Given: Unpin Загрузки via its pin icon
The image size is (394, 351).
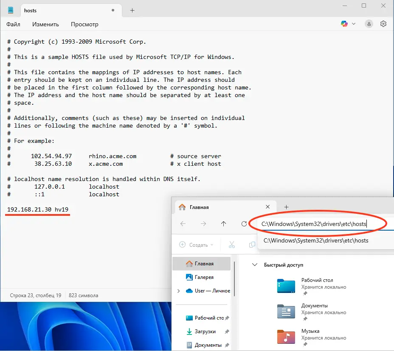Looking at the screenshot, I should tap(227, 331).
